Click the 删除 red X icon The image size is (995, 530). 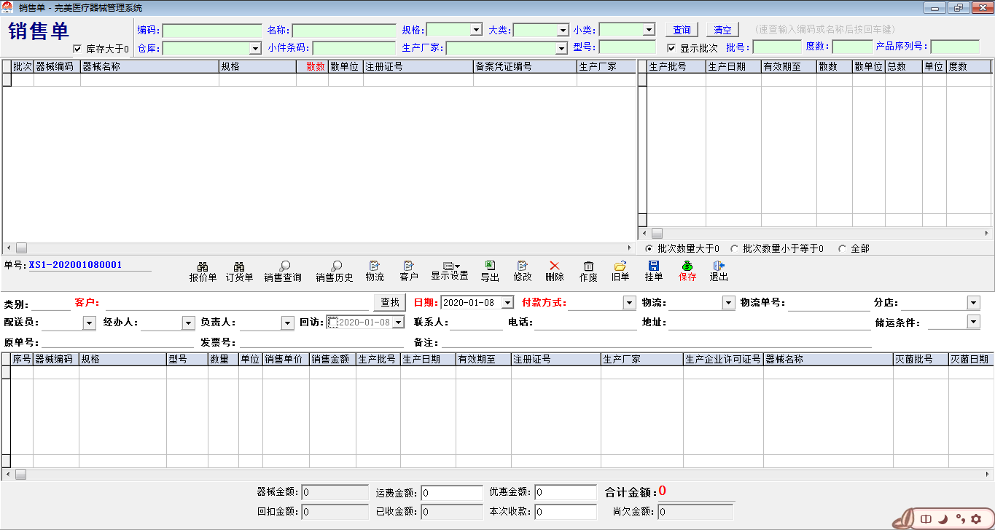point(554,266)
